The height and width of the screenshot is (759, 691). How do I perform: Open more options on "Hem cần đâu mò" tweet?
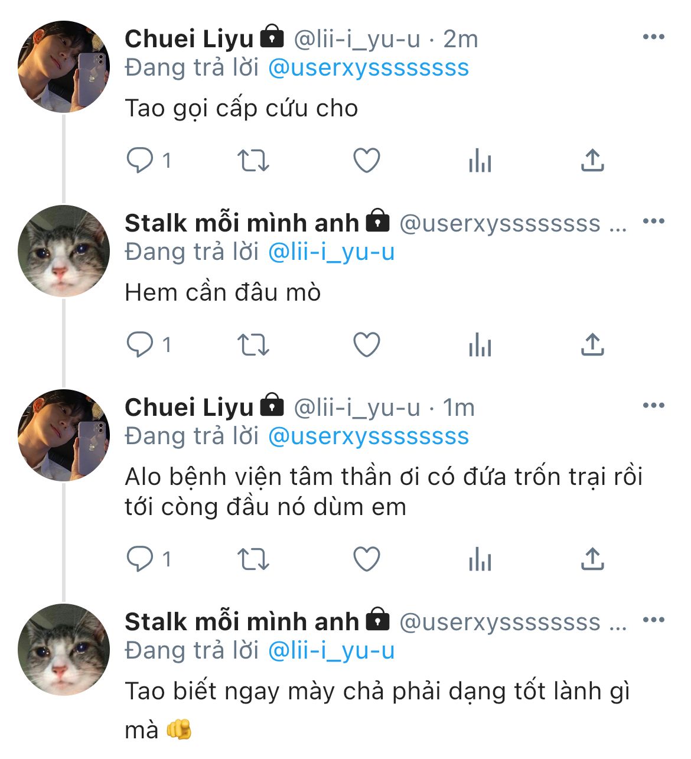point(653,221)
